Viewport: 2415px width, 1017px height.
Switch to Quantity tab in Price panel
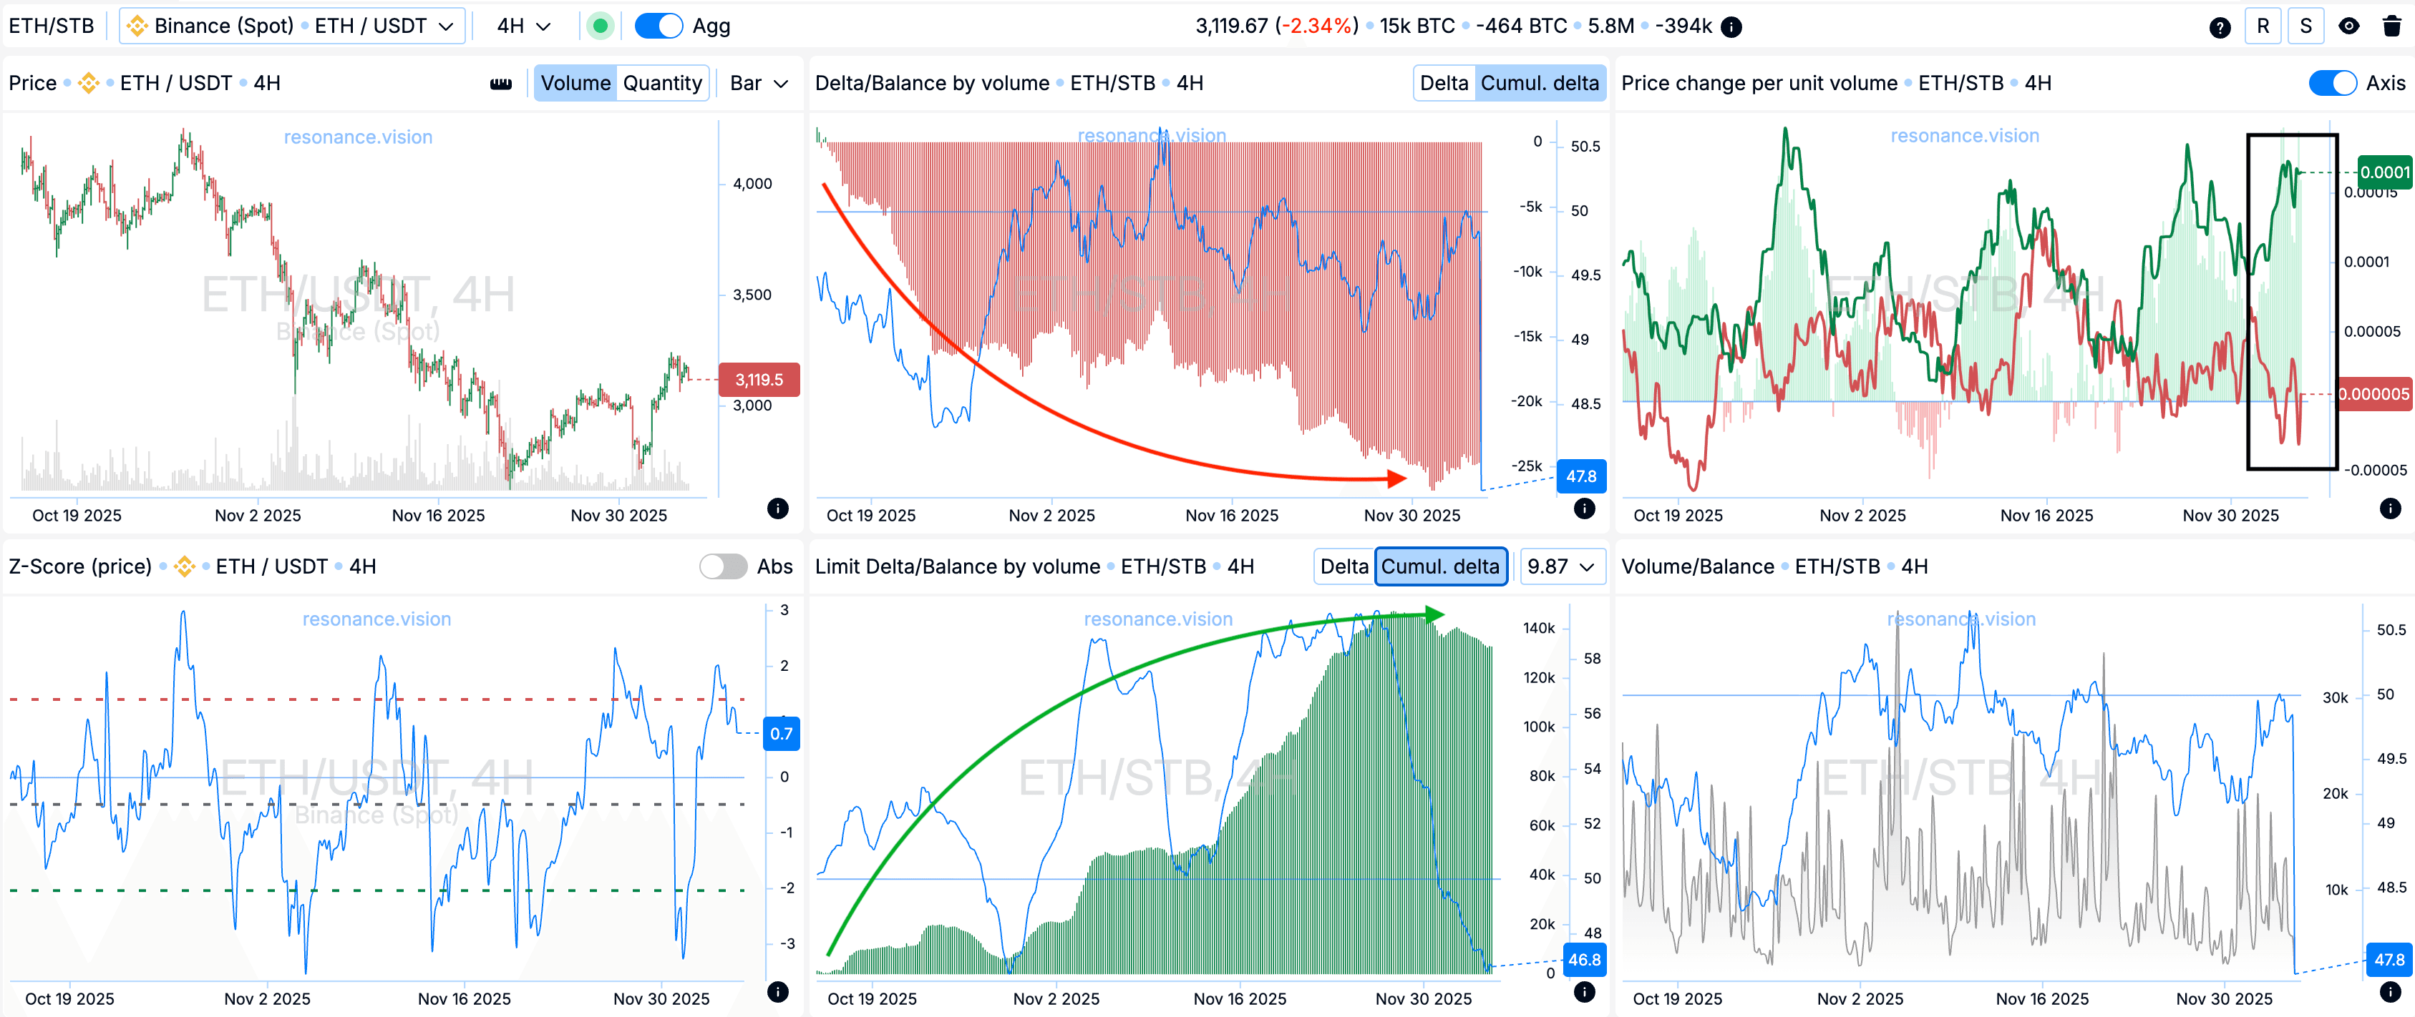click(662, 84)
